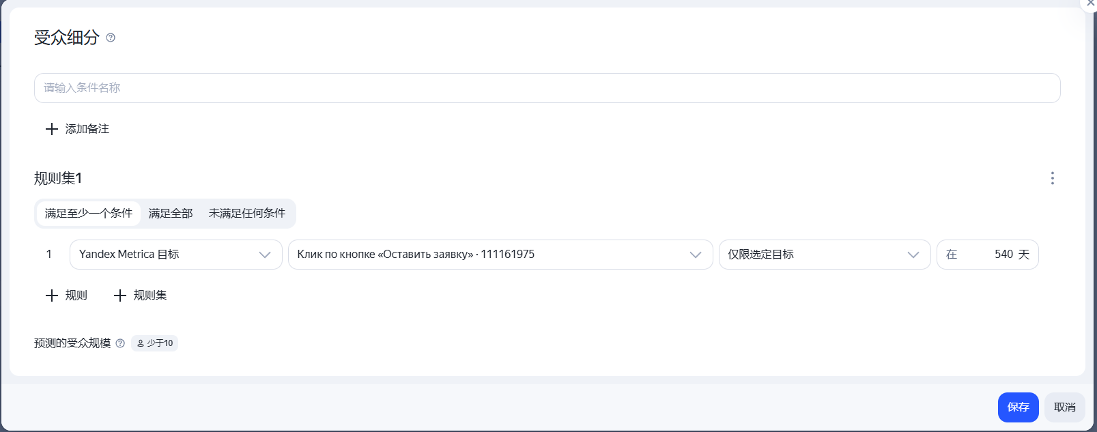Click the 540 天 days input field
This screenshot has height=432, width=1097.
click(987, 255)
